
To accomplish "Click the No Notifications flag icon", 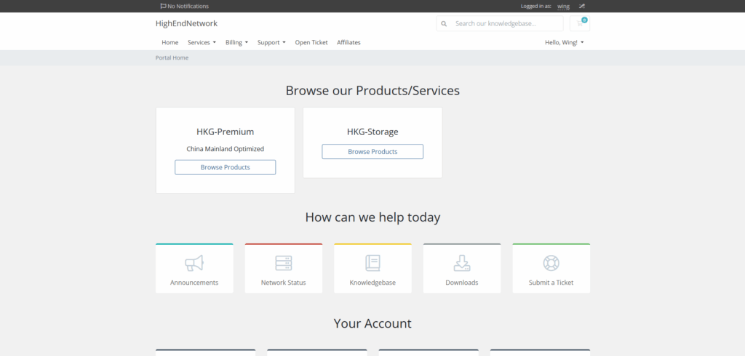I will [163, 6].
